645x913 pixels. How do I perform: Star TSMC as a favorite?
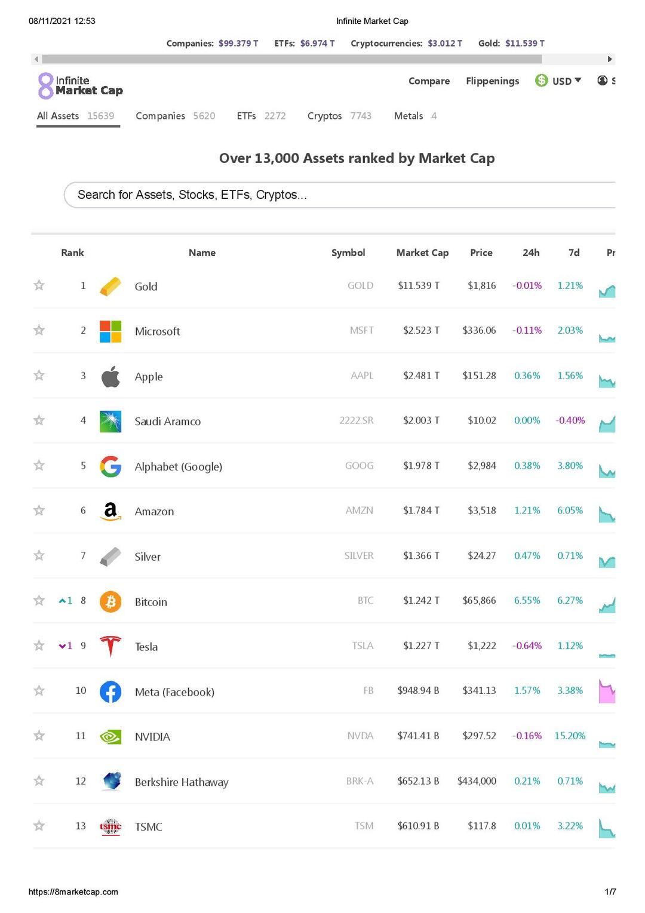point(39,826)
